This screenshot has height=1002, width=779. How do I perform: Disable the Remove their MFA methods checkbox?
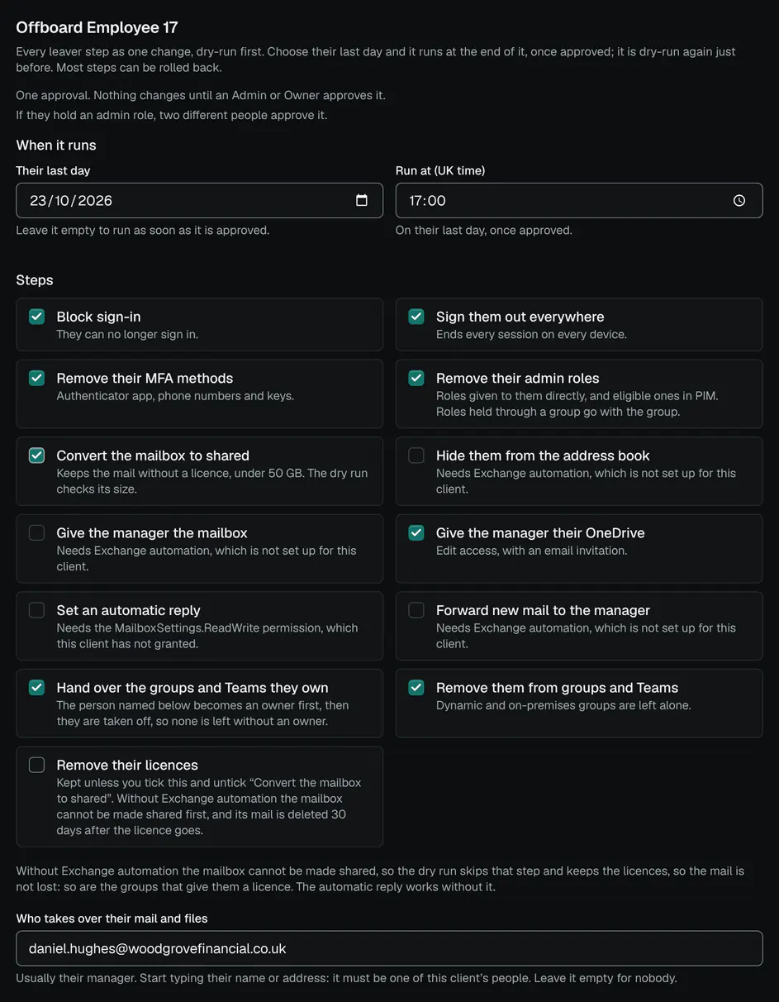36,378
